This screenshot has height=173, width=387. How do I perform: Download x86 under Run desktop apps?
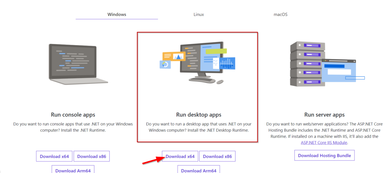[217, 156]
